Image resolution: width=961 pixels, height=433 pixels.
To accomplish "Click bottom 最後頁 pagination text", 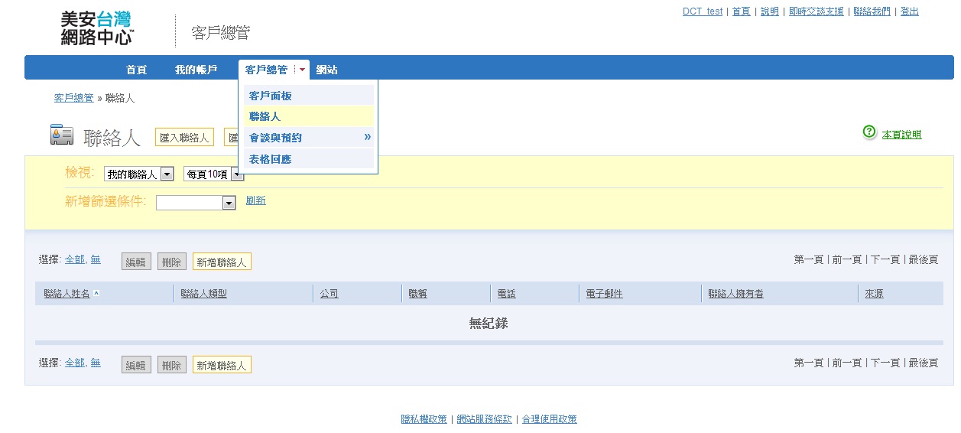I will point(924,363).
